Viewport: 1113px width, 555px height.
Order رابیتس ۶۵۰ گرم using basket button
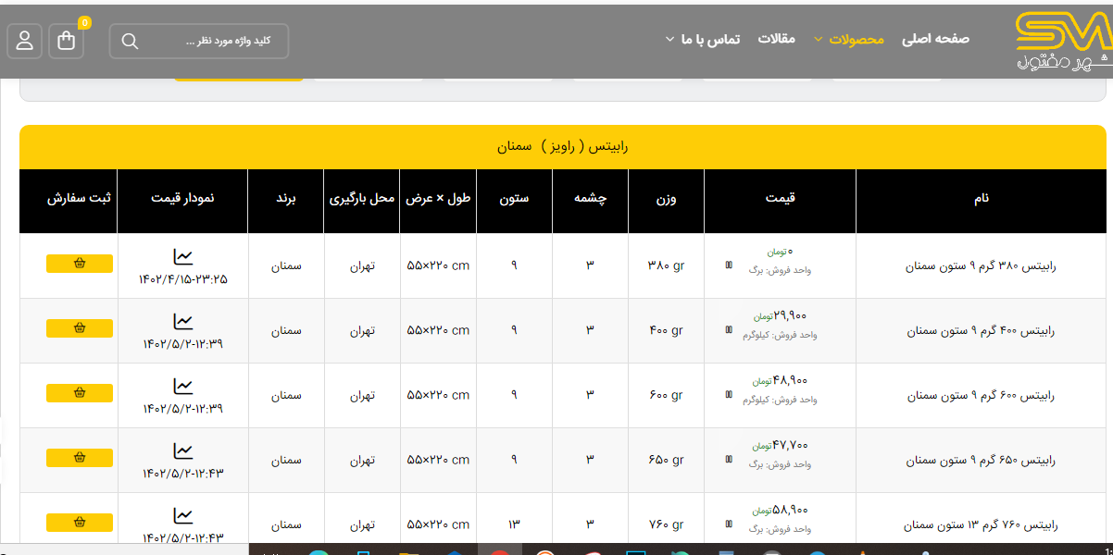click(x=80, y=458)
